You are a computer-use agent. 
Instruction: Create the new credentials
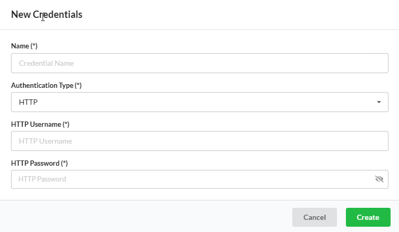368,217
